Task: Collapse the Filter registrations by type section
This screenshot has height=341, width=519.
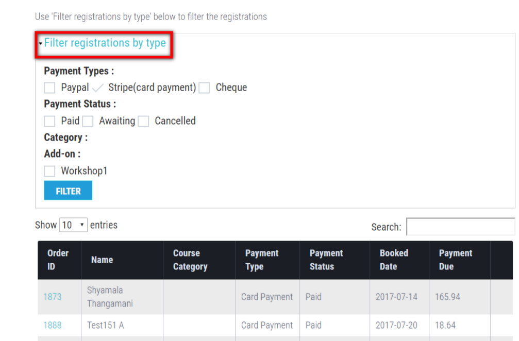Action: (x=105, y=43)
